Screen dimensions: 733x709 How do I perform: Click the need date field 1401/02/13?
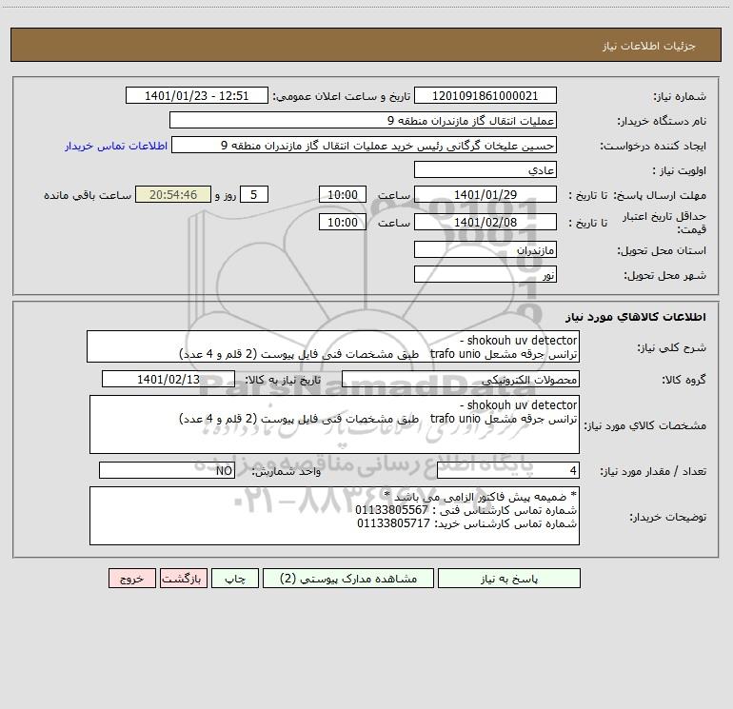tap(168, 379)
